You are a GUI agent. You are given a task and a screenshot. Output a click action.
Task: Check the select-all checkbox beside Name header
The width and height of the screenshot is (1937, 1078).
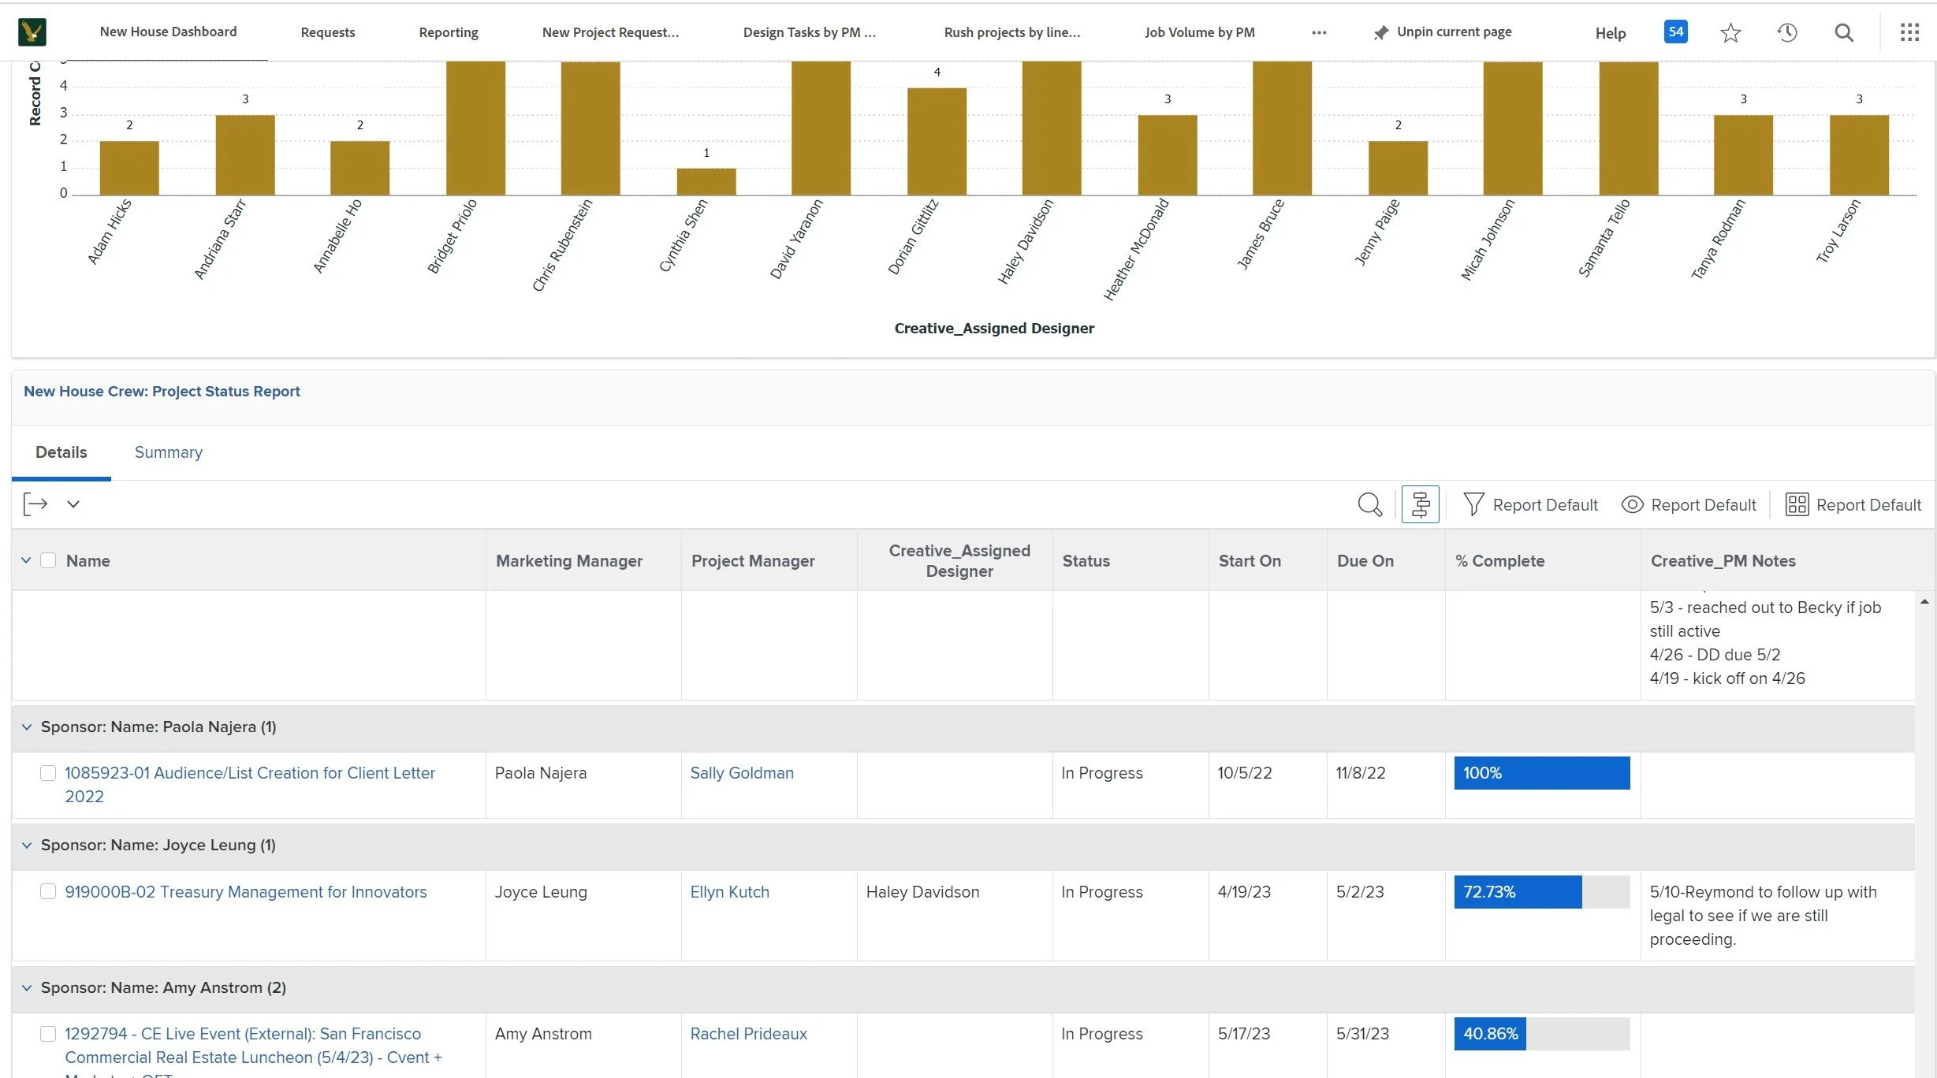point(48,560)
